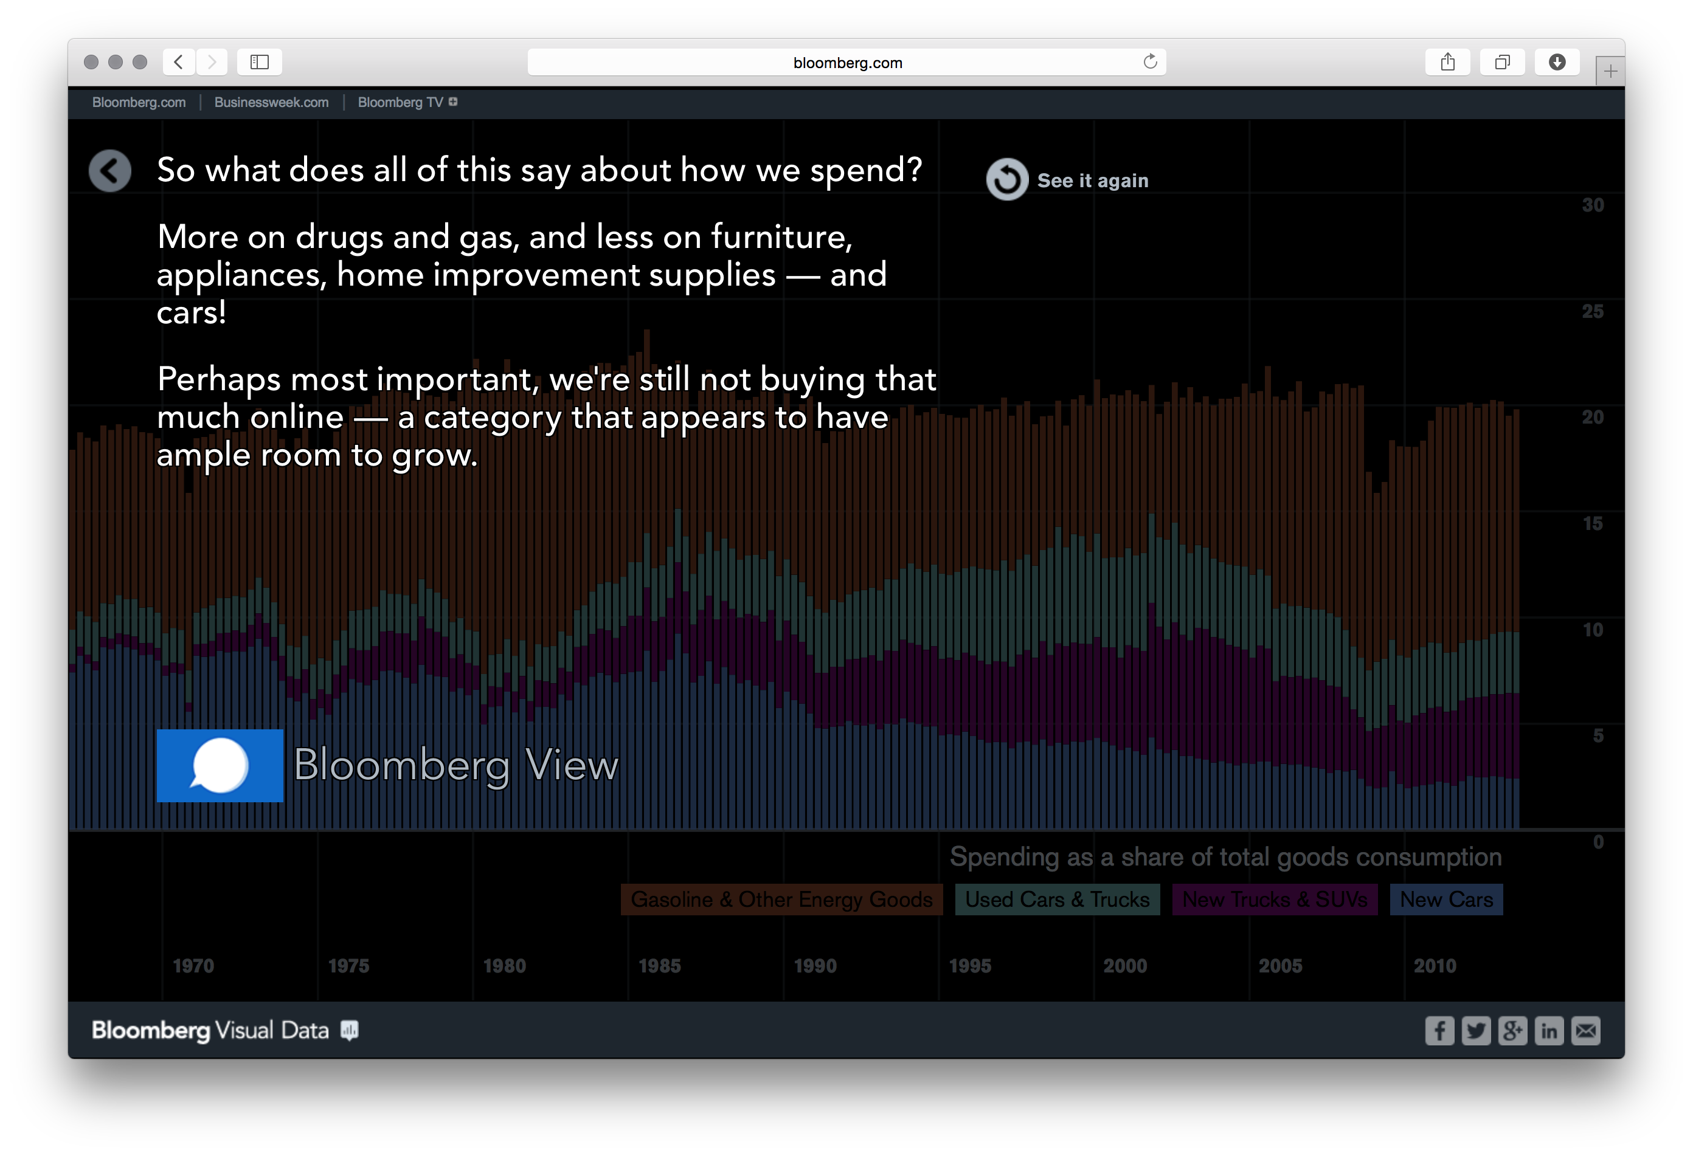Go to Bloomberg.com via the top navigation
This screenshot has height=1156, width=1693.
click(139, 102)
